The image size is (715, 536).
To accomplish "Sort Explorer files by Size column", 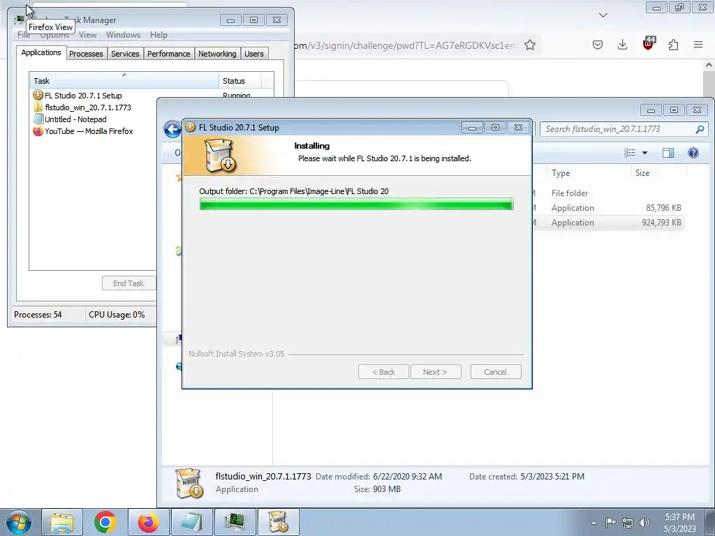I will click(658, 173).
